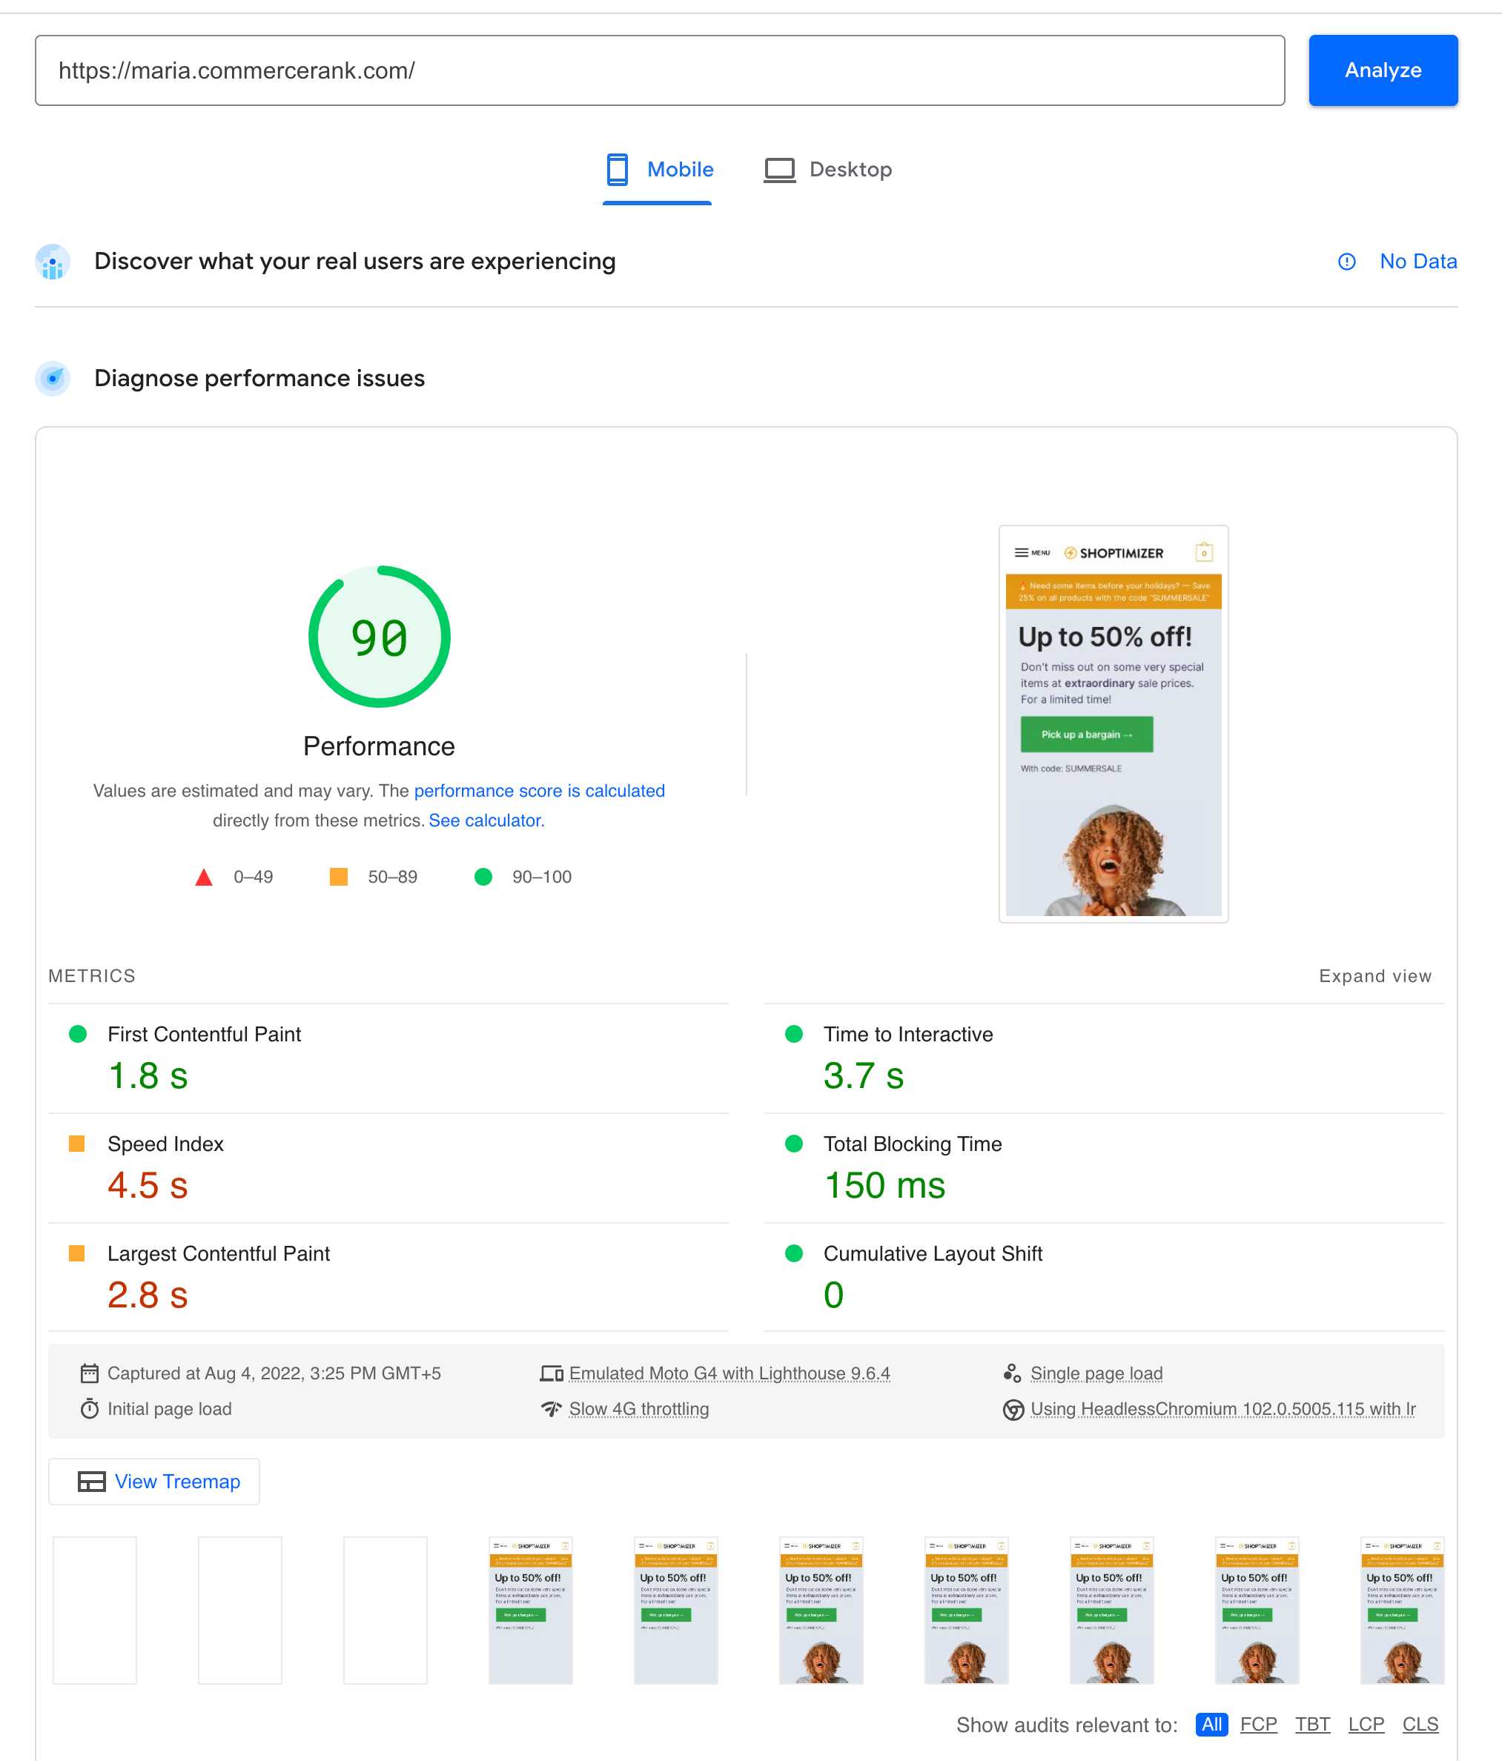Click the first blank filmstrip frame
This screenshot has width=1502, height=1761.
[94, 1610]
